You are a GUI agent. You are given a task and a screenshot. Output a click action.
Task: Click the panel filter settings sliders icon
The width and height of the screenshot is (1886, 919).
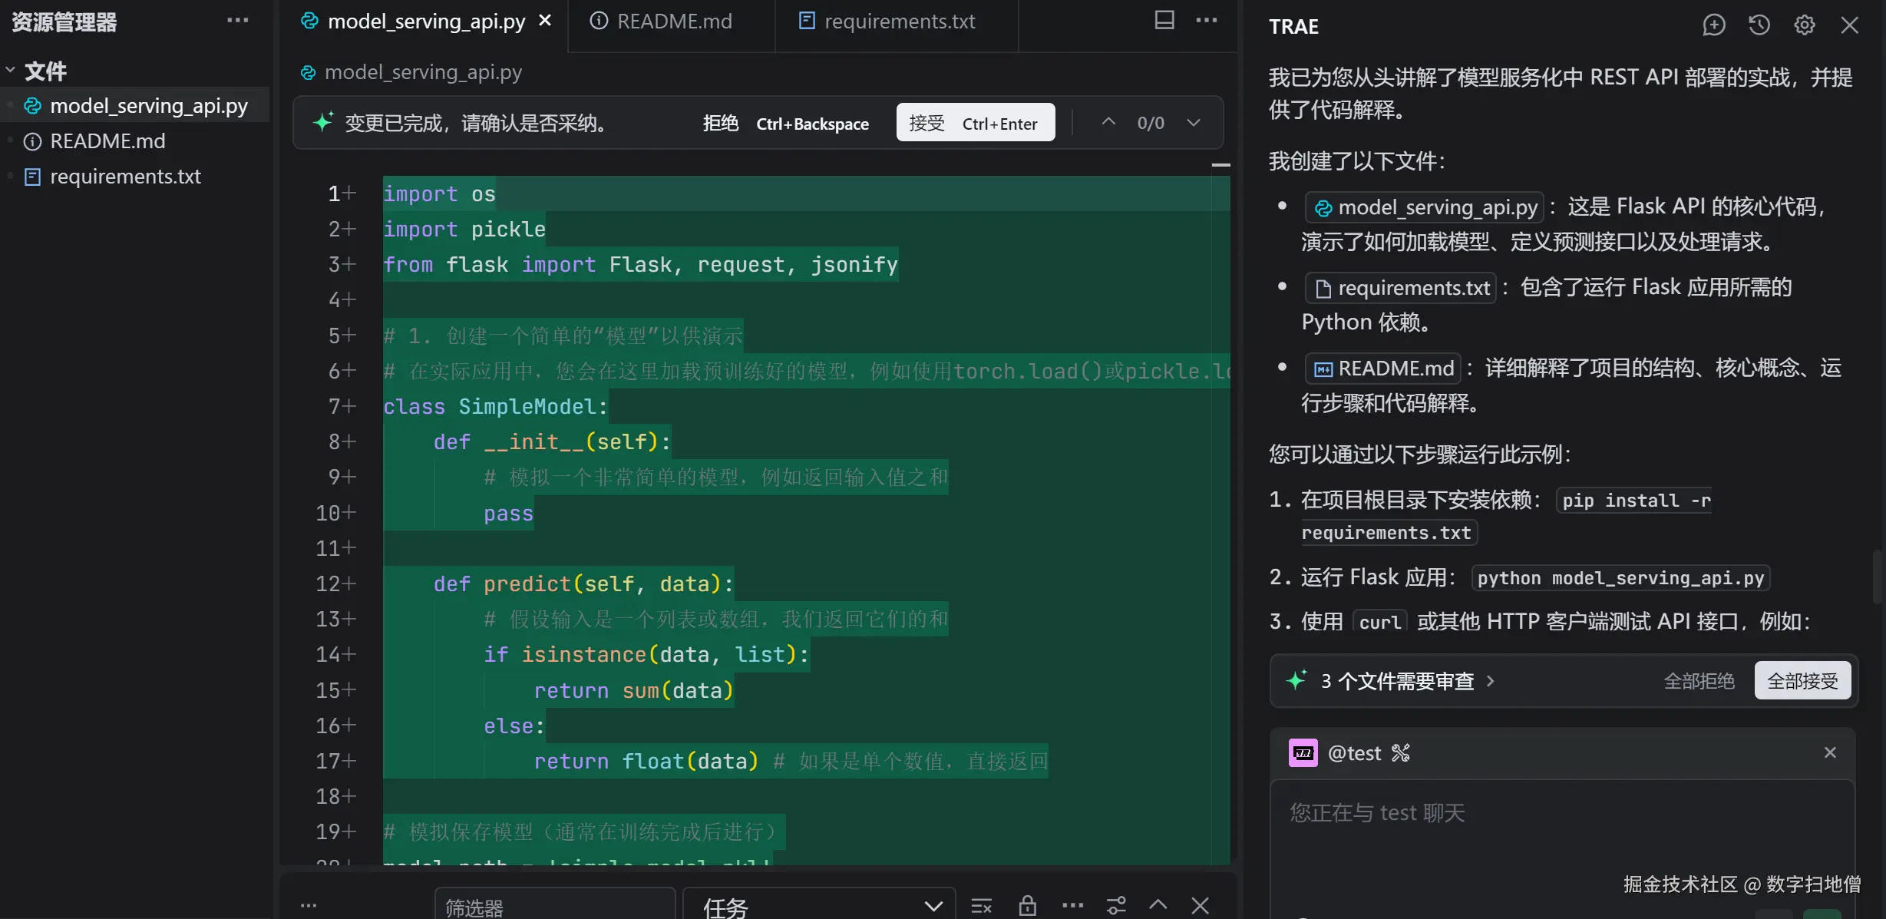pos(1116,906)
